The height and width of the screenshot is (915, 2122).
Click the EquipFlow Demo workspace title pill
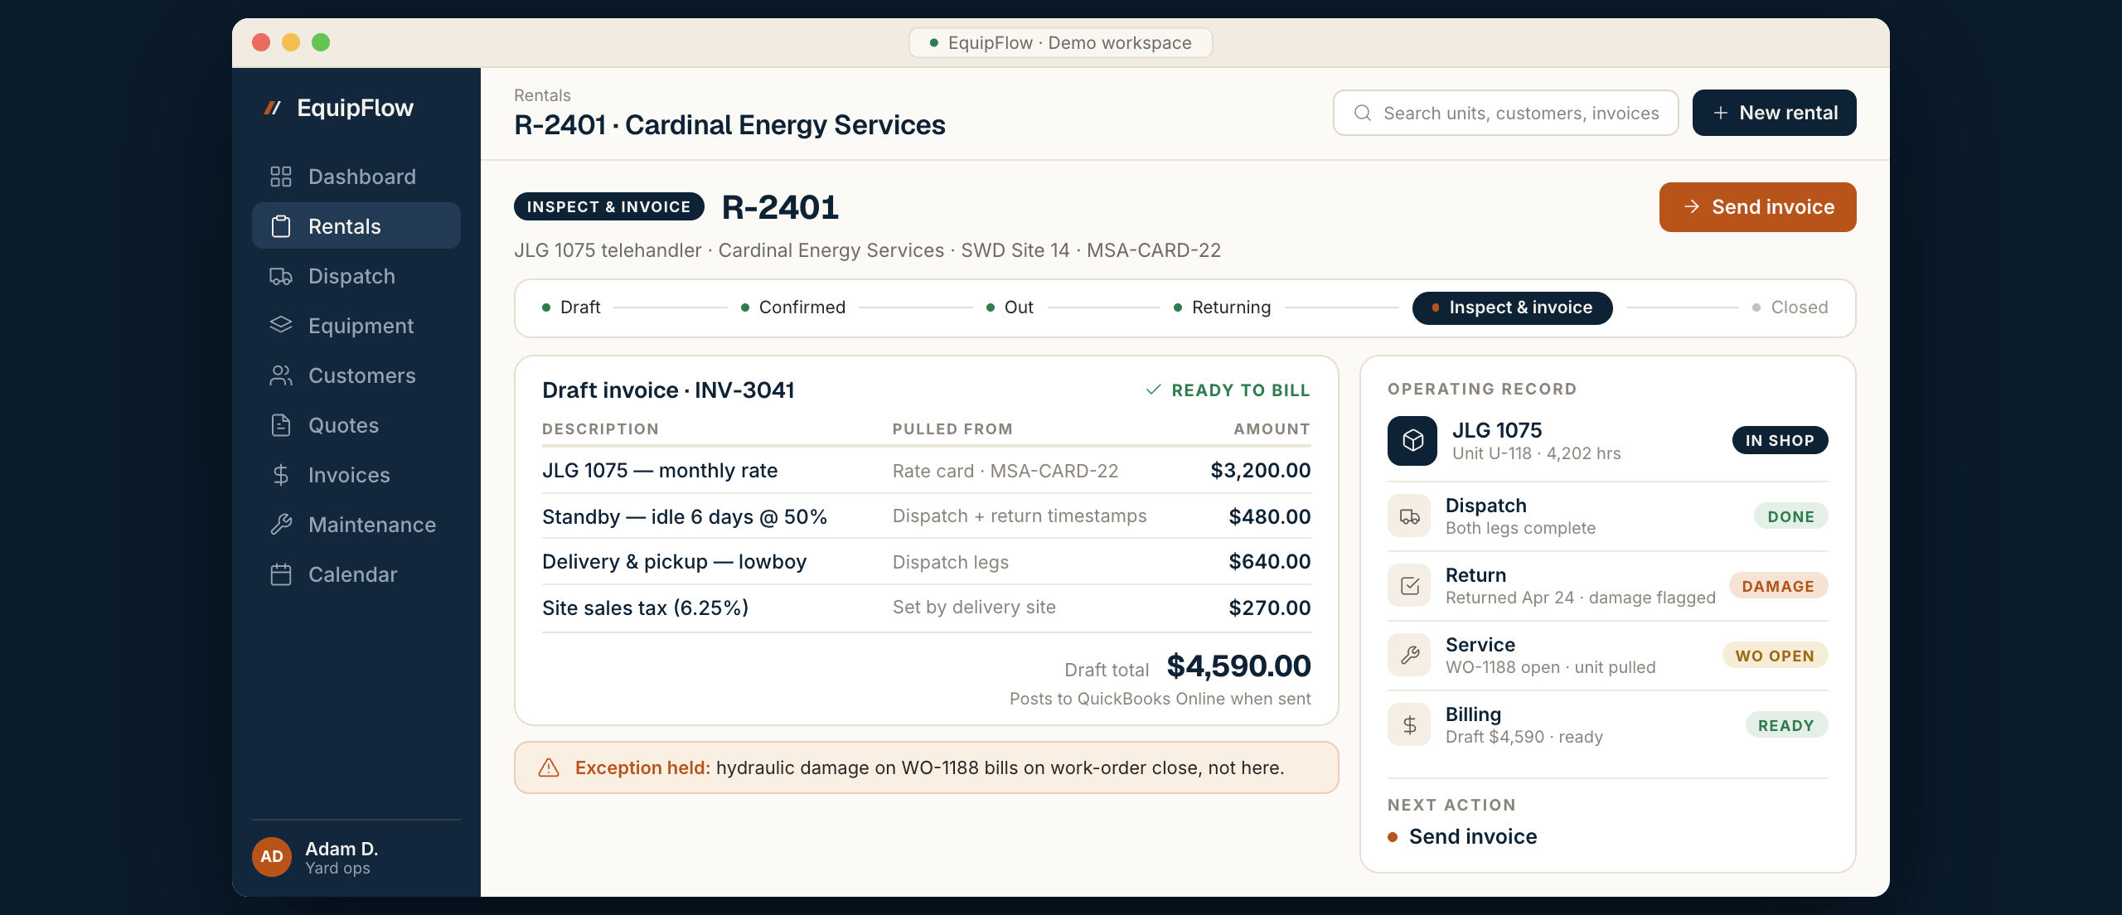[x=1060, y=43]
